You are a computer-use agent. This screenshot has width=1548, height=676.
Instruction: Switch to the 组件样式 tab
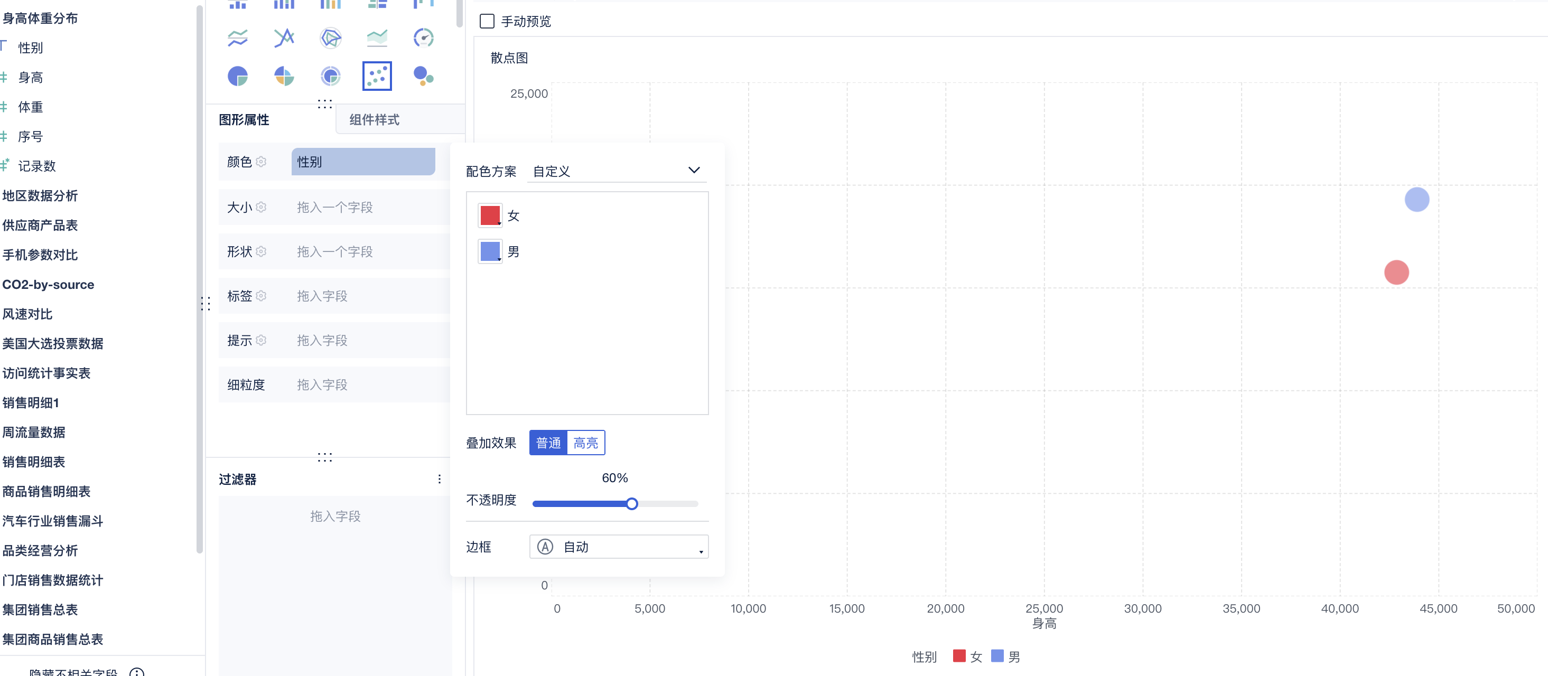coord(374,119)
